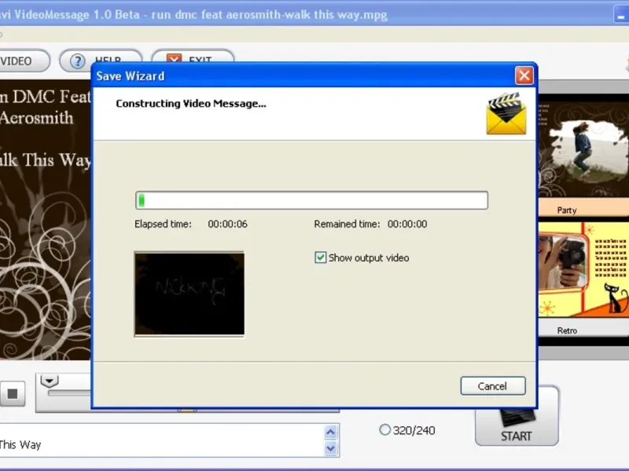Uncheck Show output video checkbox

(321, 257)
